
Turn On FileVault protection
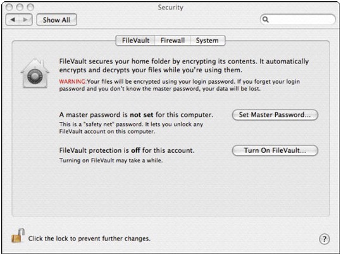(x=275, y=150)
